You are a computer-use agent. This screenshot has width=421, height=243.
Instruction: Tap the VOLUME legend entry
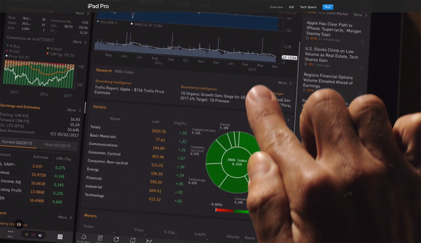click(x=107, y=22)
